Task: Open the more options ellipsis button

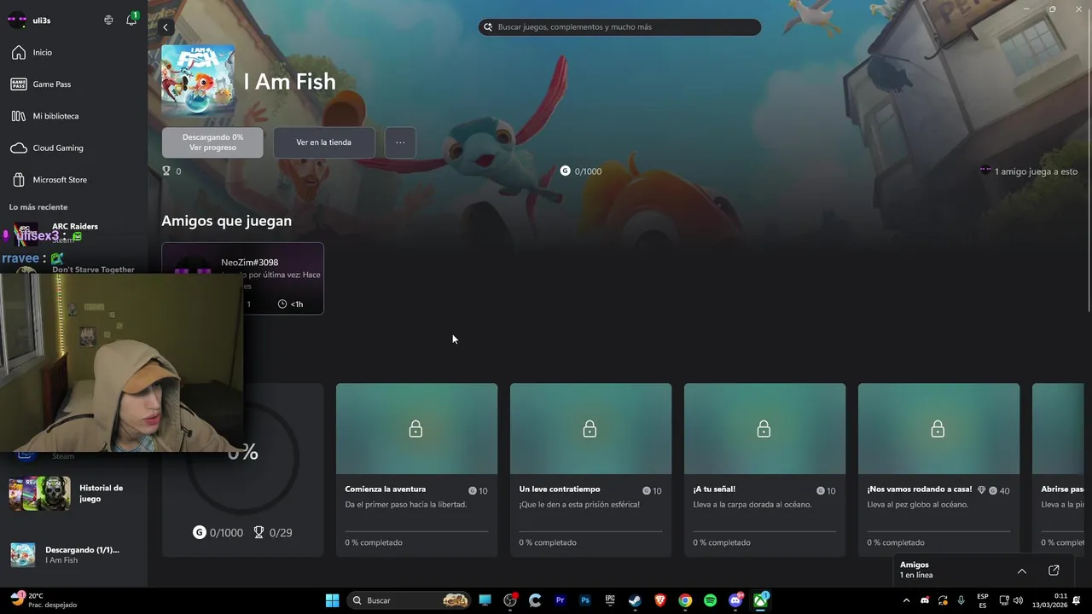Action: pyautogui.click(x=400, y=142)
